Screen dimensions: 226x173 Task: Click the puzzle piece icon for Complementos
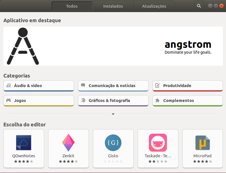[x=158, y=100]
